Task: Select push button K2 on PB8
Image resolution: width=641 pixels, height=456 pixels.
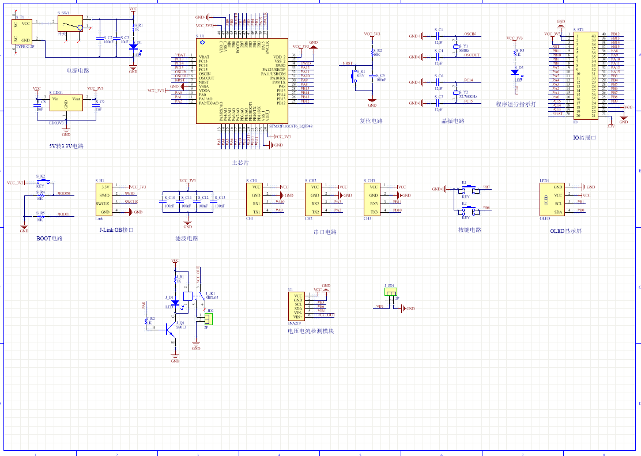Action: tap(469, 210)
